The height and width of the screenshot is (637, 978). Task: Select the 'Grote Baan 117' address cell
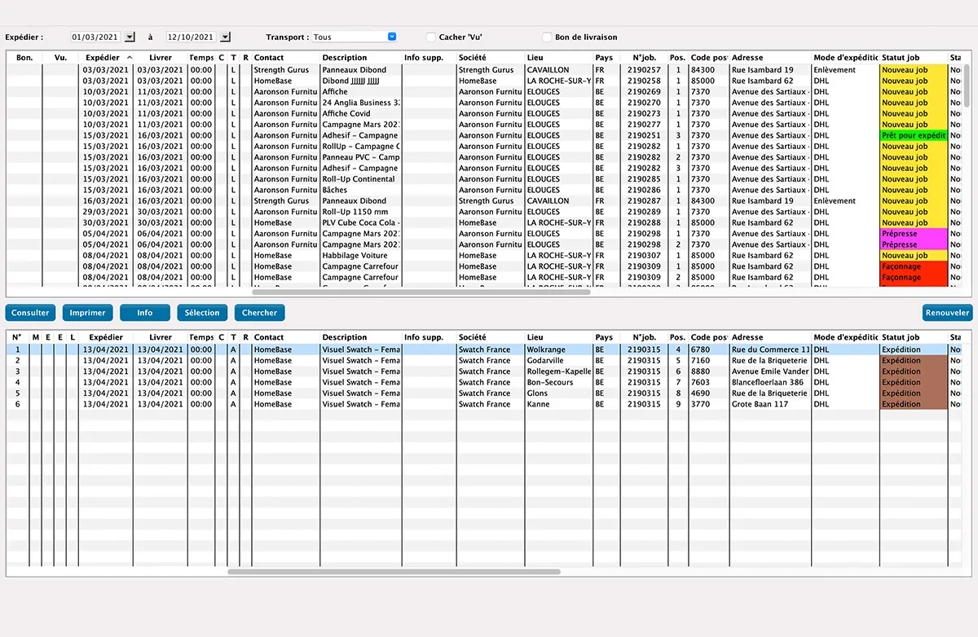click(x=770, y=404)
